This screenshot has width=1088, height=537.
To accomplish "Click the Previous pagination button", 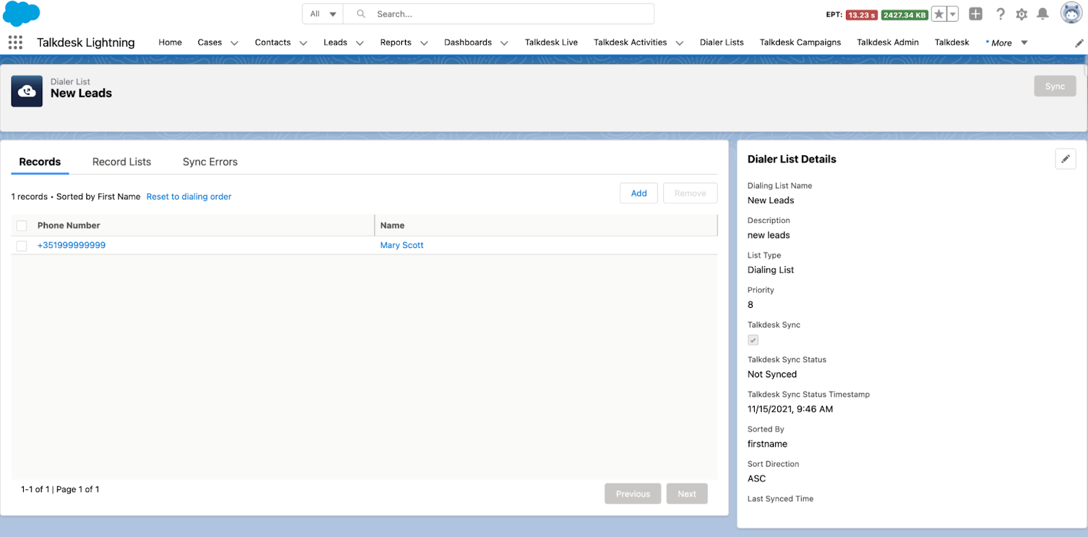I will click(x=633, y=494).
